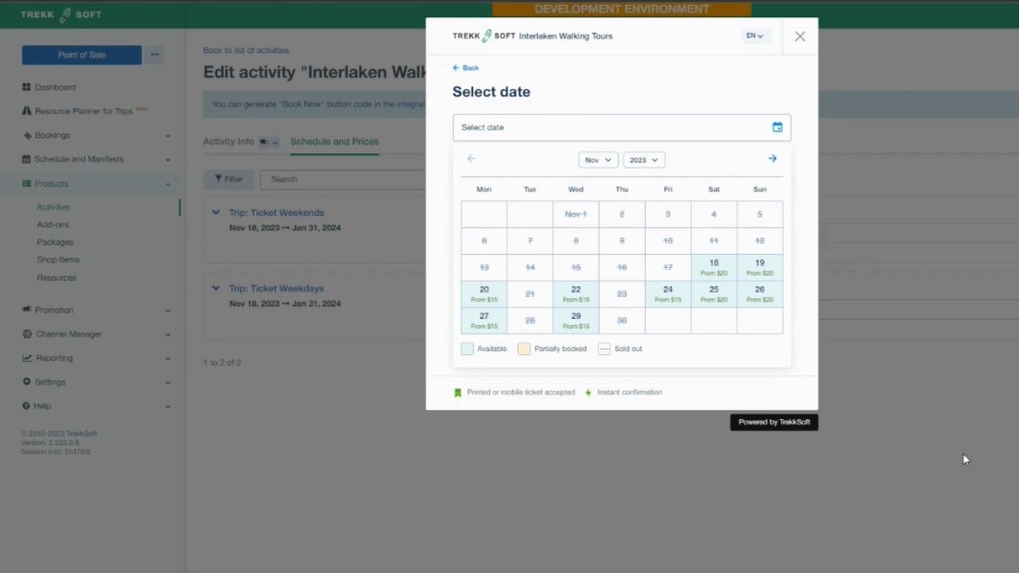This screenshot has width=1019, height=573.
Task: Collapse the Trip: Ticket Weekends section
Action: pos(215,212)
